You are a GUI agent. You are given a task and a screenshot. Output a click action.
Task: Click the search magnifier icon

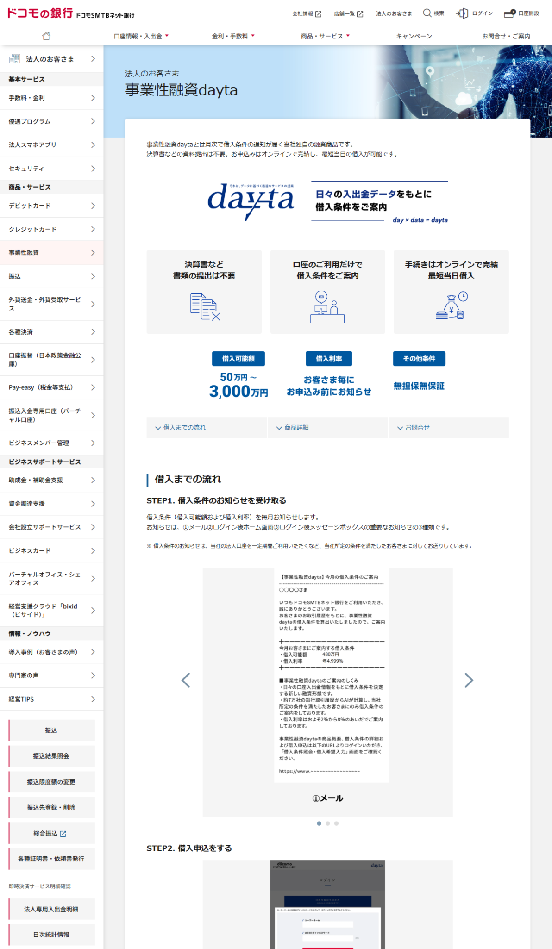(427, 13)
